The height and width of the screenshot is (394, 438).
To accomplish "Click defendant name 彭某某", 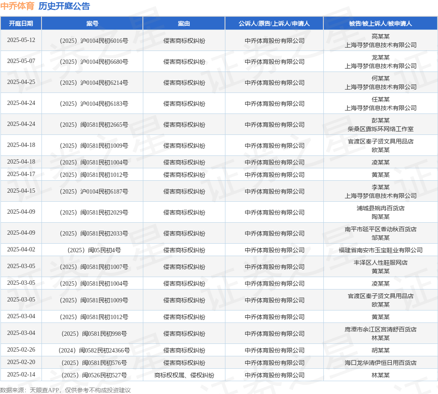I will click(380, 120).
